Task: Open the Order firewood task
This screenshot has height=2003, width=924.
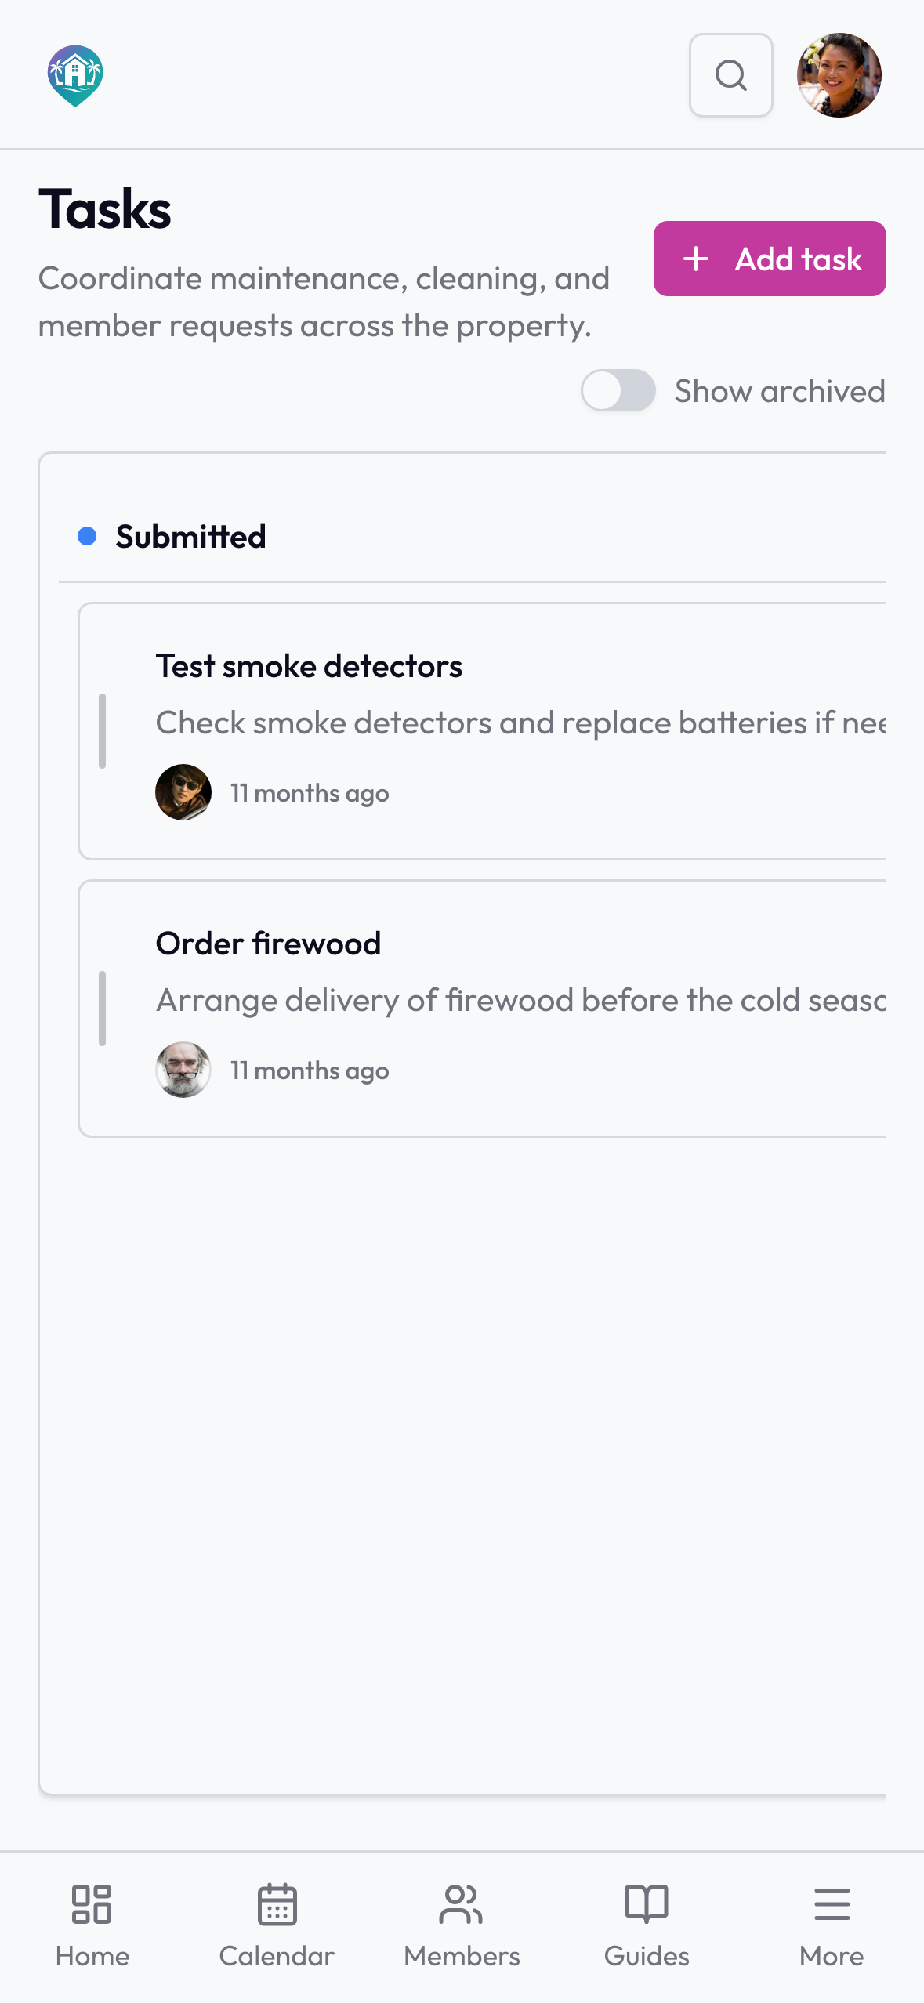Action: (482, 1009)
